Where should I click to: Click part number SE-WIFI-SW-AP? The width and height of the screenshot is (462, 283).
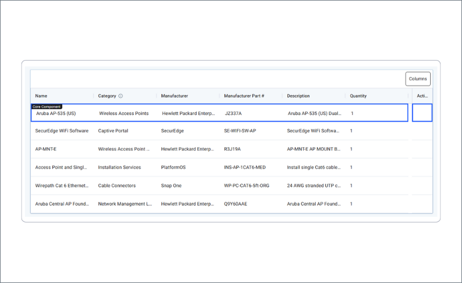(240, 131)
